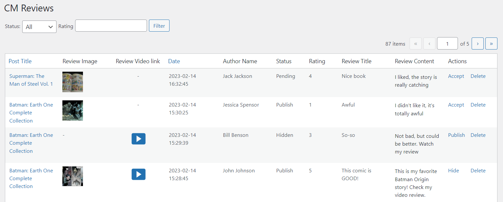This screenshot has width=503, height=202.
Task: Accept Jessica Spensor's review
Action: (456, 105)
